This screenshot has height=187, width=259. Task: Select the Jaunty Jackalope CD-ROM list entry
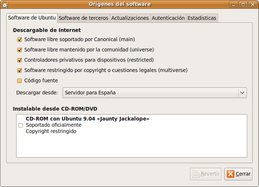(87, 119)
